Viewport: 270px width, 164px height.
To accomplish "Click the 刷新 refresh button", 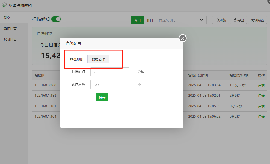I will tap(221, 20).
